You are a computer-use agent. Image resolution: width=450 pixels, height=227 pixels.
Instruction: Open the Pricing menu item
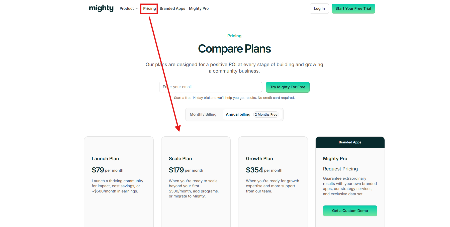pyautogui.click(x=149, y=8)
